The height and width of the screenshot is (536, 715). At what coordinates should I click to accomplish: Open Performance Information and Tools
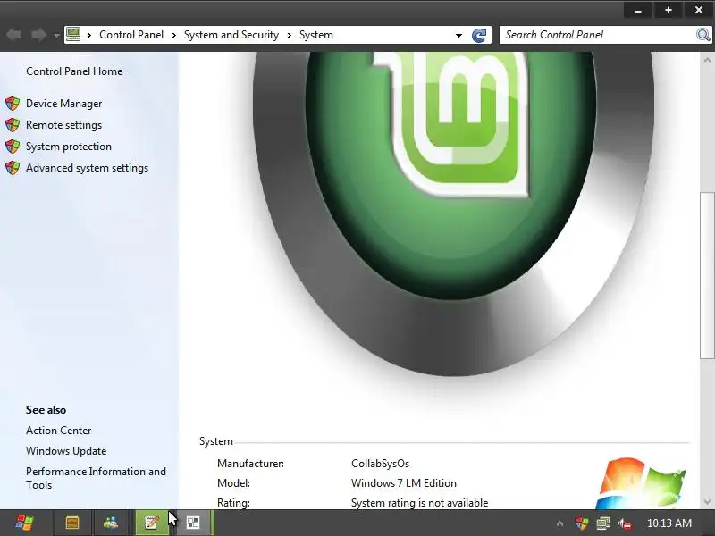[96, 478]
